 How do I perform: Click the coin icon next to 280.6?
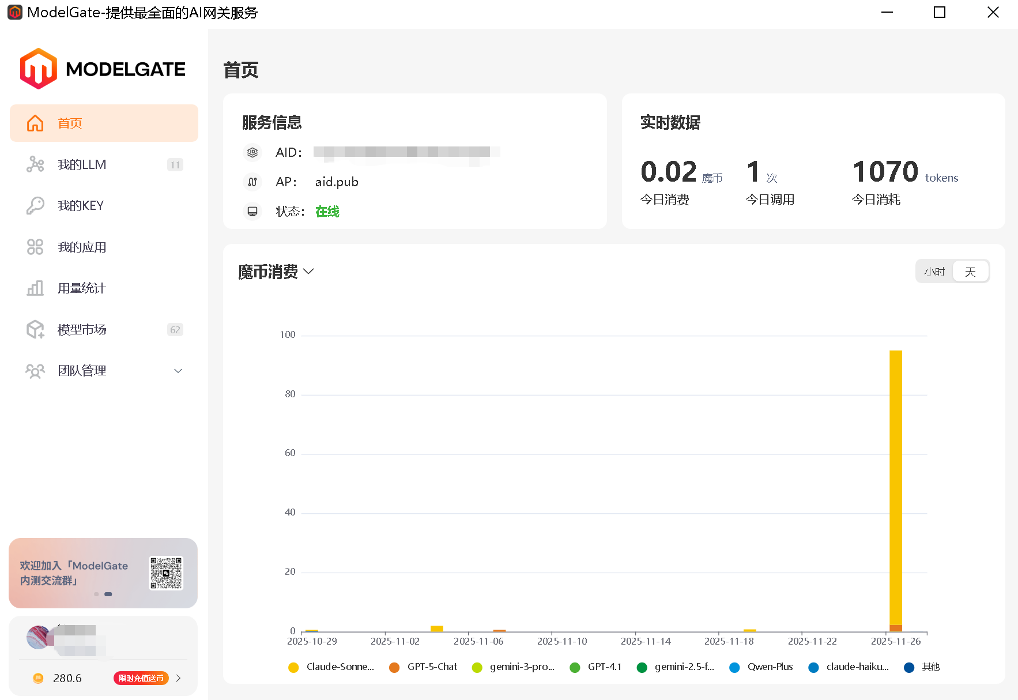(x=37, y=678)
